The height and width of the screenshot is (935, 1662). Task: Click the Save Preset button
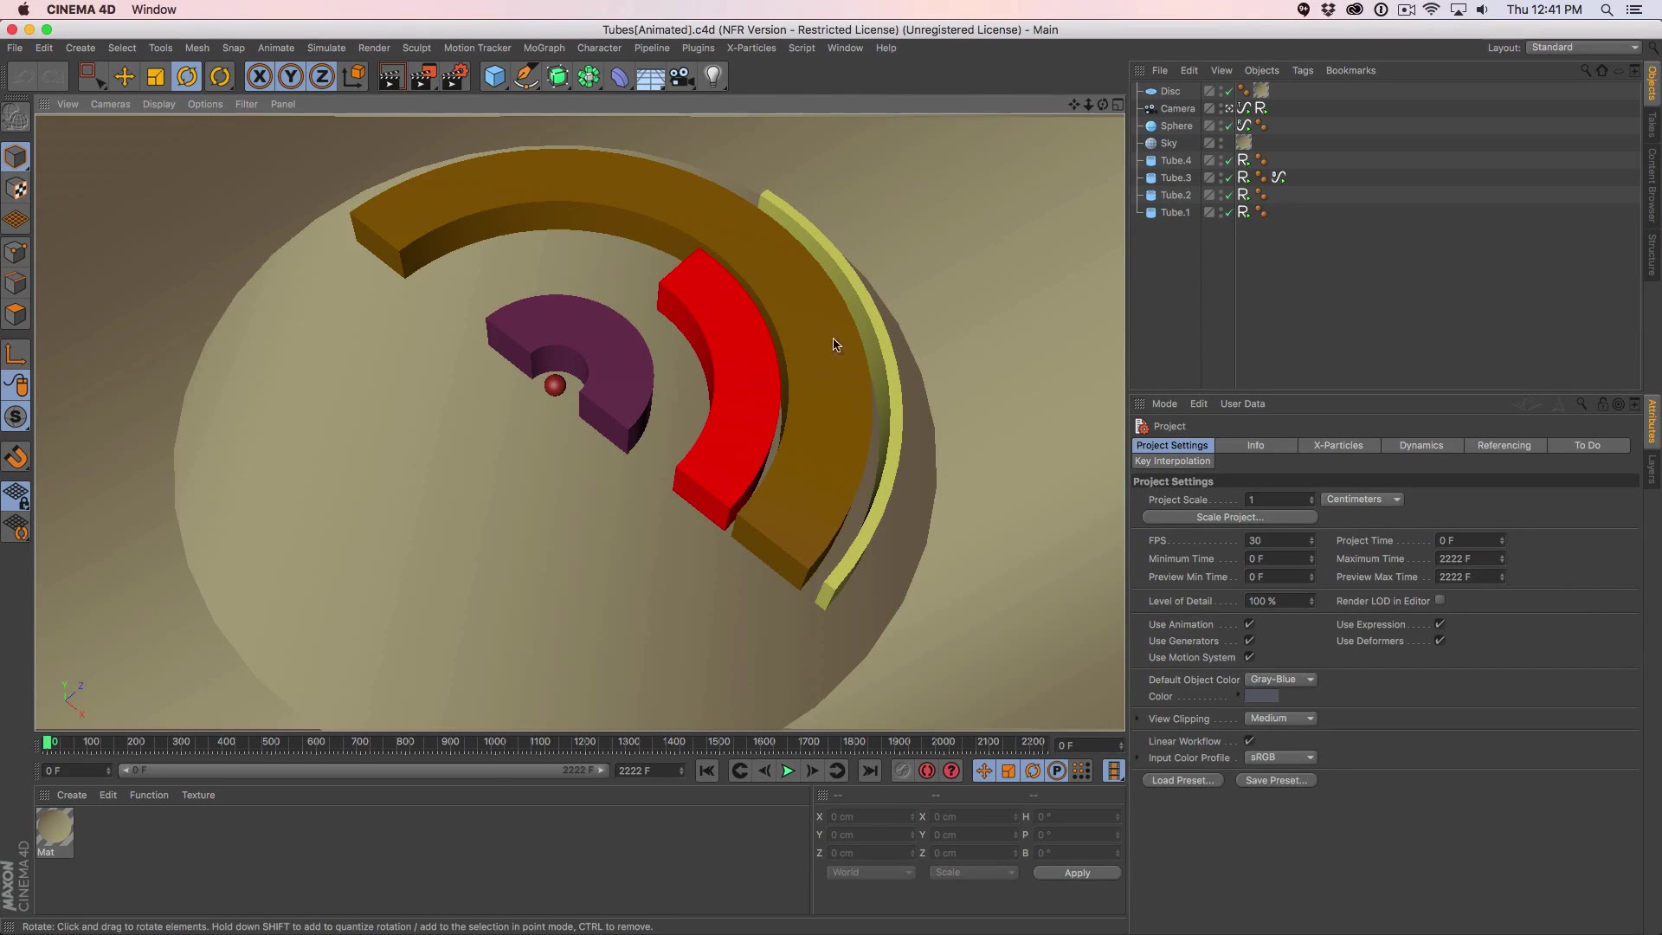1276,780
